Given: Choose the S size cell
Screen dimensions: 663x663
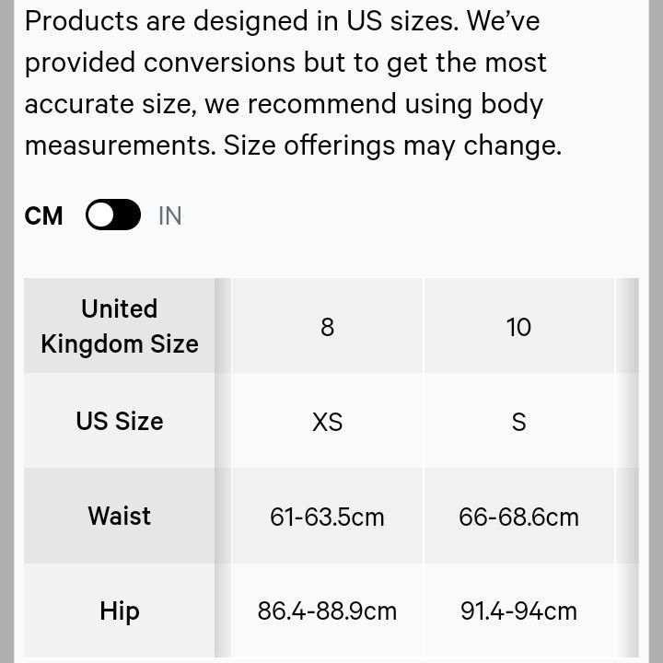Looking at the screenshot, I should coord(518,422).
